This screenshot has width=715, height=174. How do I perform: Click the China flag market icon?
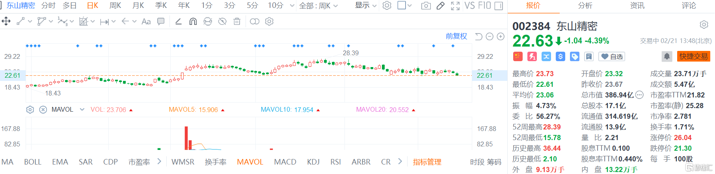pyautogui.click(x=518, y=56)
